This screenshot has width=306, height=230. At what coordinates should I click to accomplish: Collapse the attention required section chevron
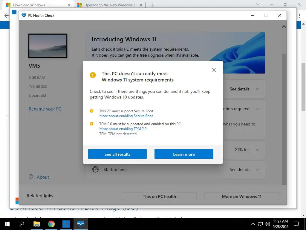point(258,109)
